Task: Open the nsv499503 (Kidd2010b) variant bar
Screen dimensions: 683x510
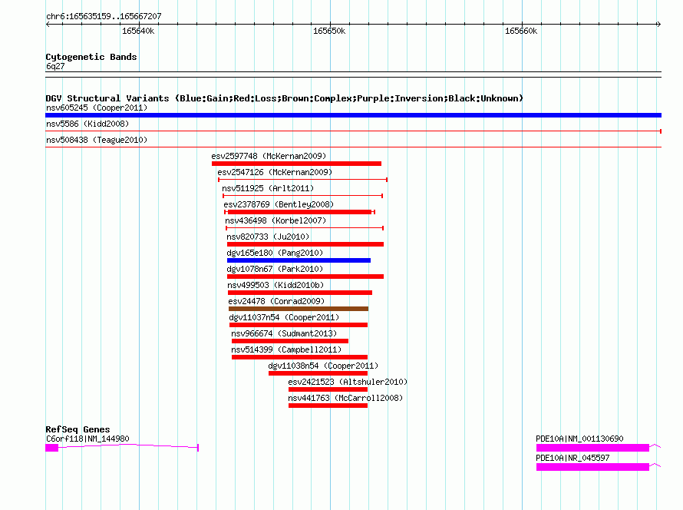Action: coord(299,293)
